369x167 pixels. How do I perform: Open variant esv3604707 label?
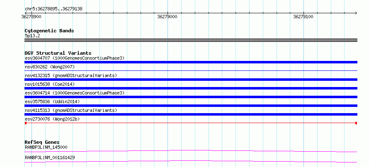click(75, 58)
